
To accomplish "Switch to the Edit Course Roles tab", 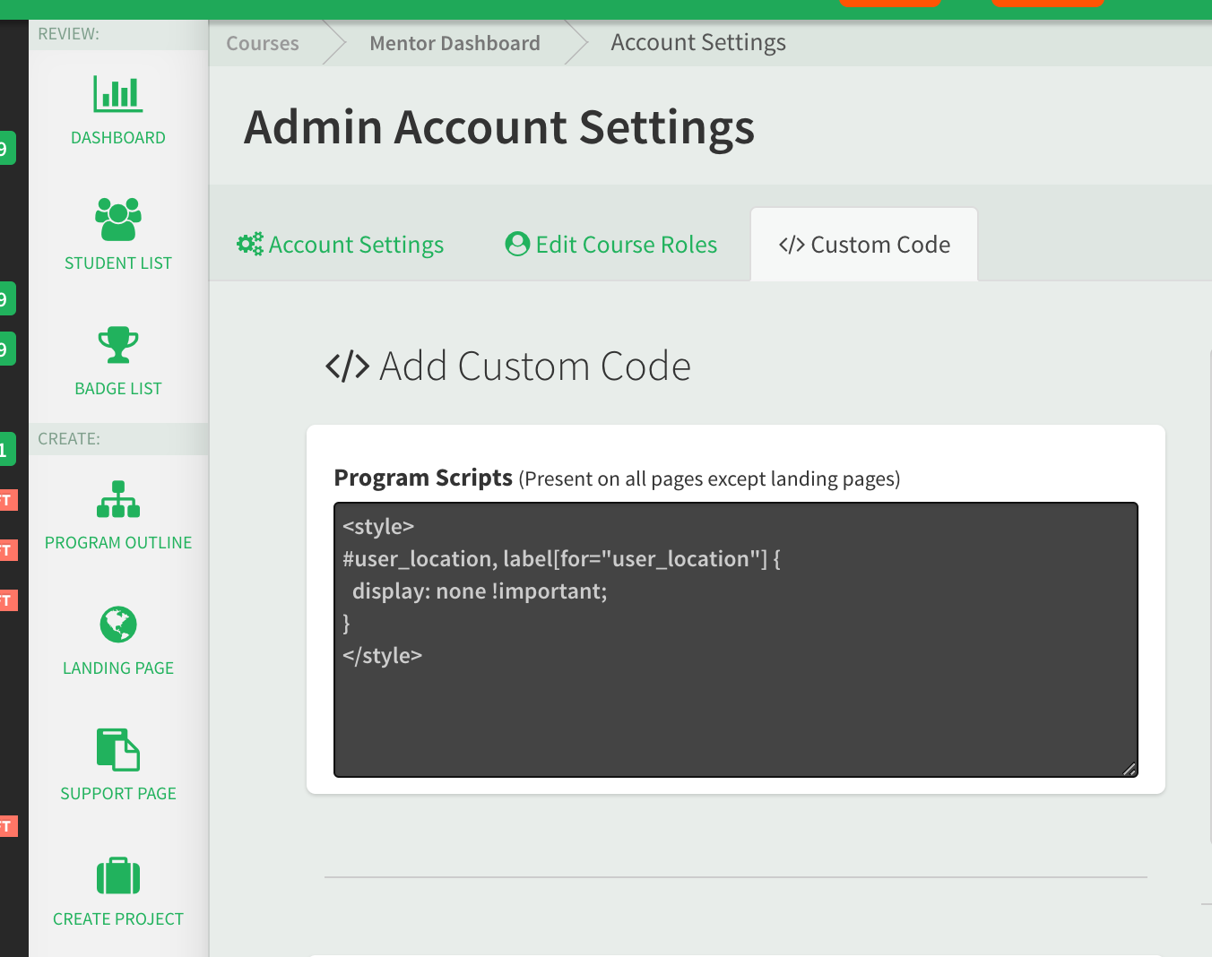I will (x=611, y=245).
